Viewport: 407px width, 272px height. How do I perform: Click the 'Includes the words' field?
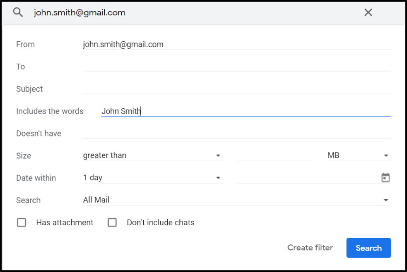click(x=246, y=112)
